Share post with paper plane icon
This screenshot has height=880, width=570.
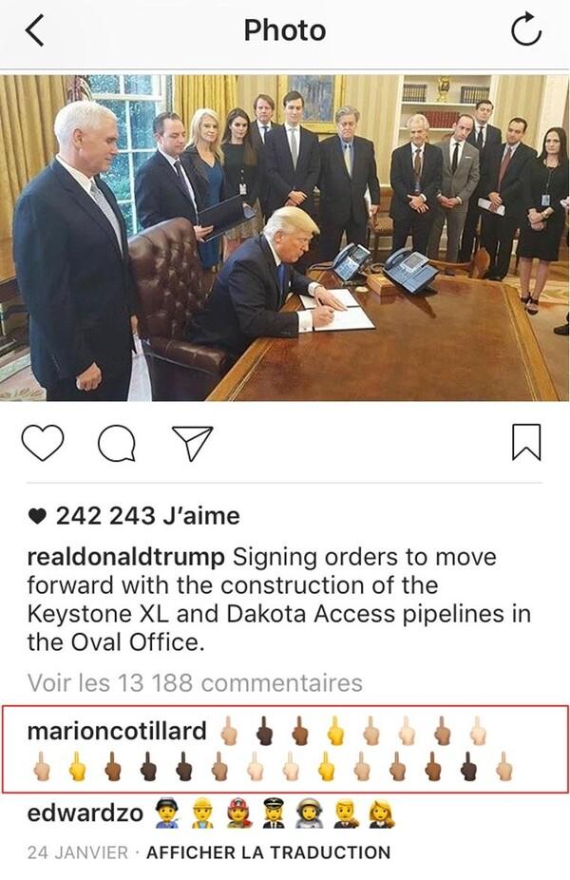tap(193, 443)
